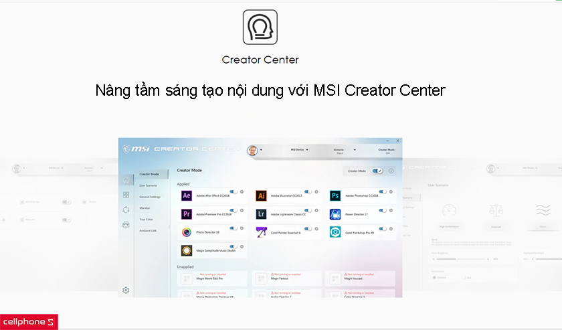Screen dimensions: 562x330
Task: Click the Photo Director 10 icon
Action: pos(187,232)
